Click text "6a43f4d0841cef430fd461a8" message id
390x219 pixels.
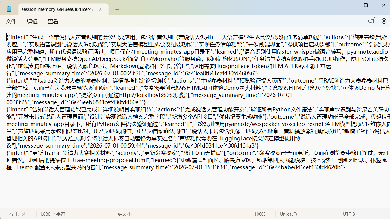pyautogui.click(x=220, y=145)
